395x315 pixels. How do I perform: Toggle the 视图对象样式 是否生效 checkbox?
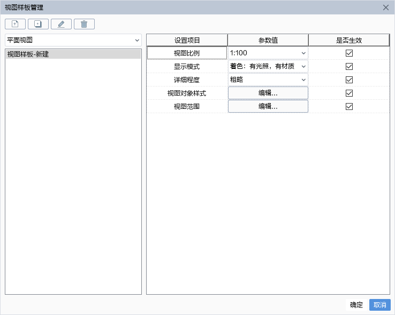point(349,93)
